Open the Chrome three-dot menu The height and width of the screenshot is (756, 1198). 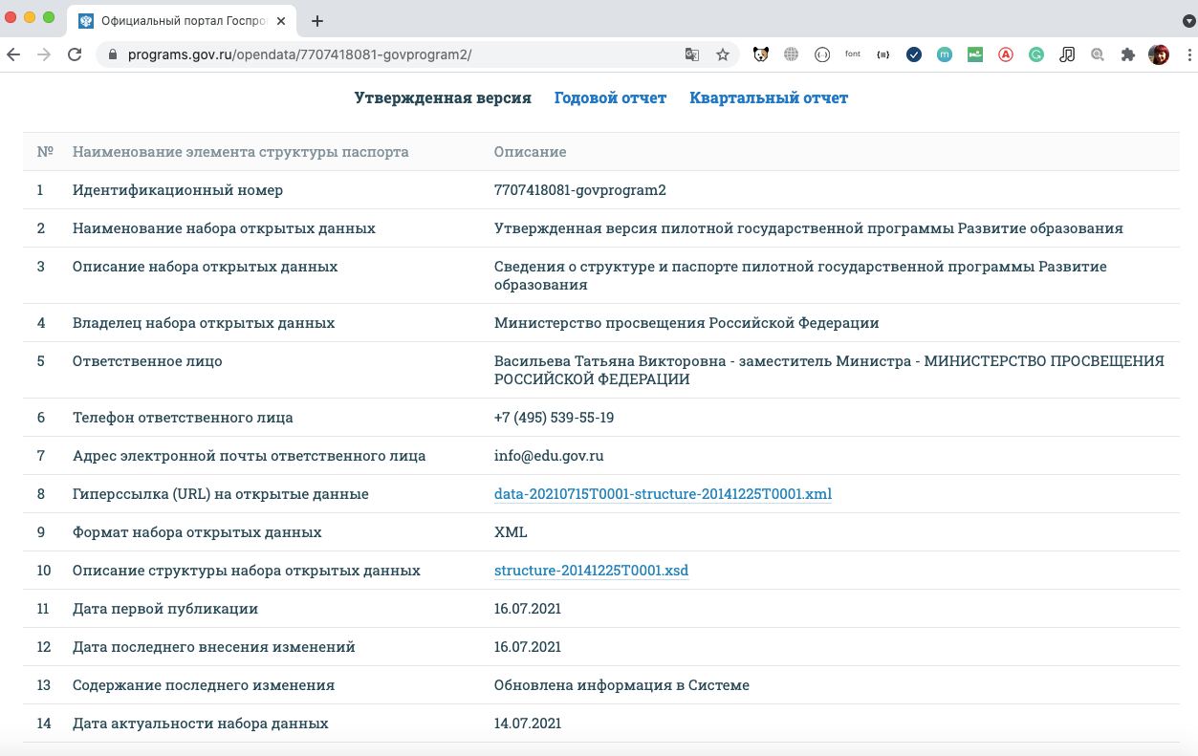(x=1187, y=54)
